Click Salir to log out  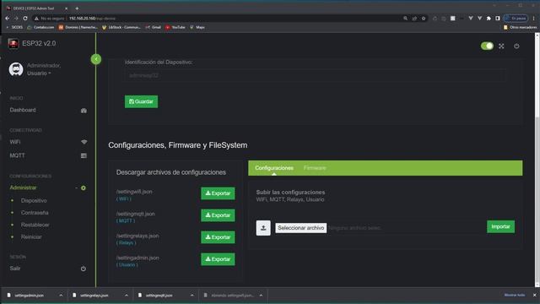(x=15, y=269)
